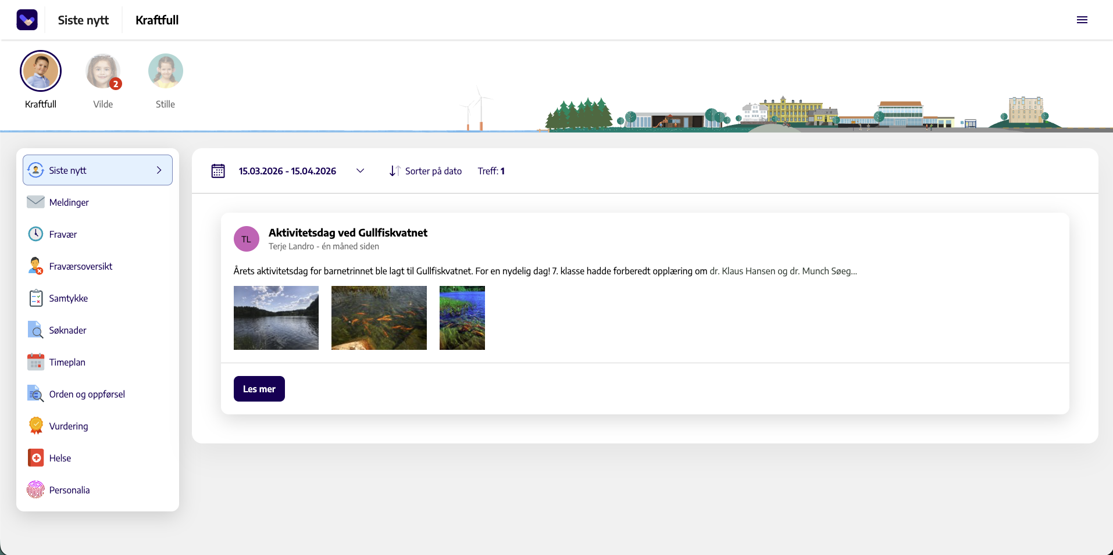Click the Kraftfull header title
This screenshot has height=555, width=1113.
point(157,20)
